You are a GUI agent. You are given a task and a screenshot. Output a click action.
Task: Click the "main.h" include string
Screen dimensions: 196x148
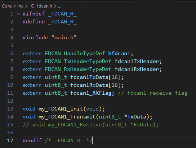(64, 37)
